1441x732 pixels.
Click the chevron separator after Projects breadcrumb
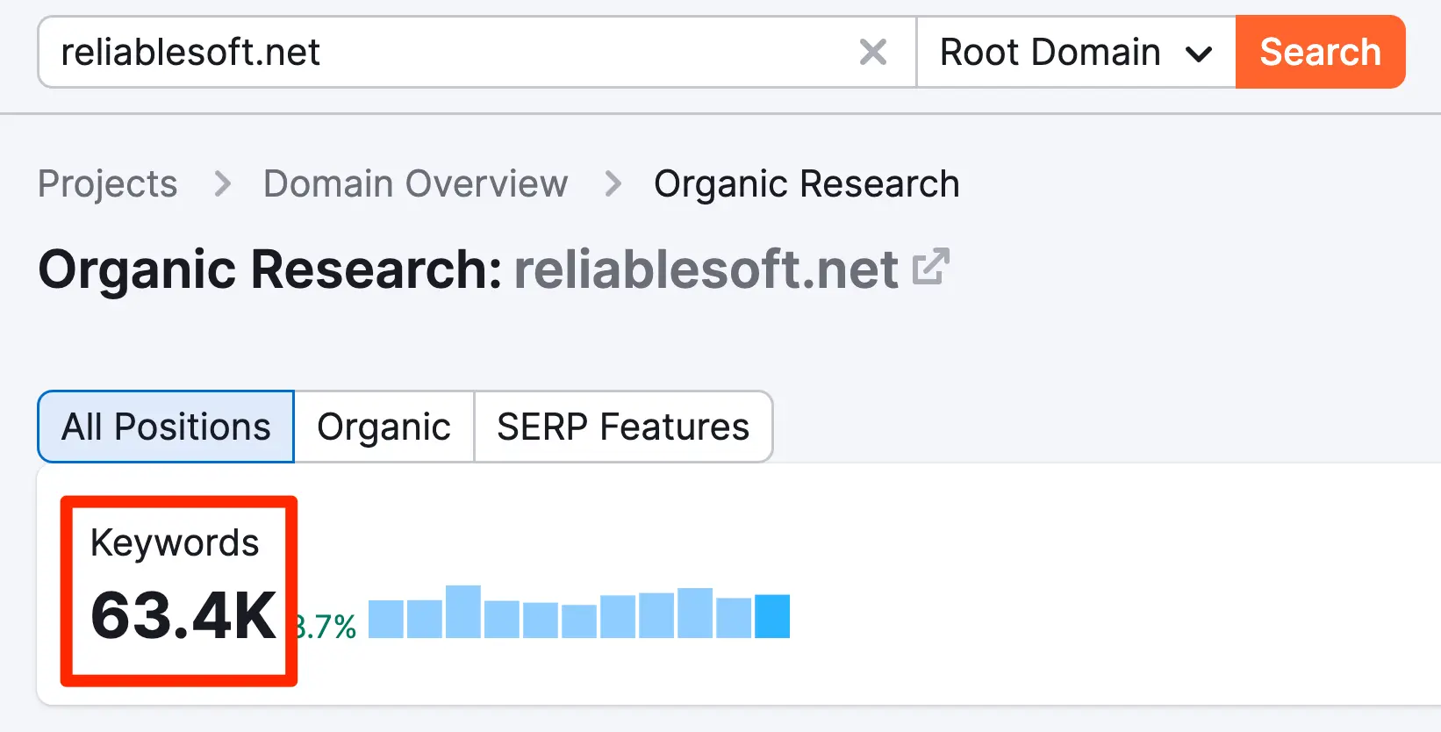click(x=223, y=184)
